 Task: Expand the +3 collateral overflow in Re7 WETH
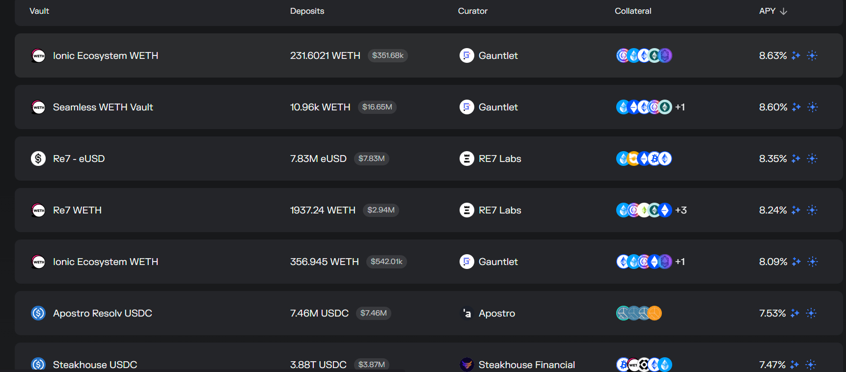(x=681, y=210)
